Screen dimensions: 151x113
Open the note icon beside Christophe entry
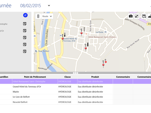pyautogui.click(x=25, y=24)
